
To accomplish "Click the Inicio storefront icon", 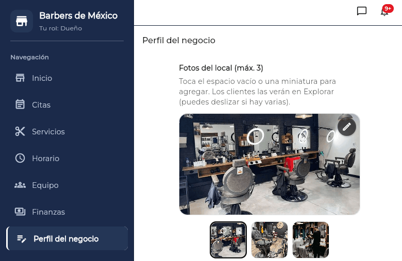I will [x=20, y=78].
